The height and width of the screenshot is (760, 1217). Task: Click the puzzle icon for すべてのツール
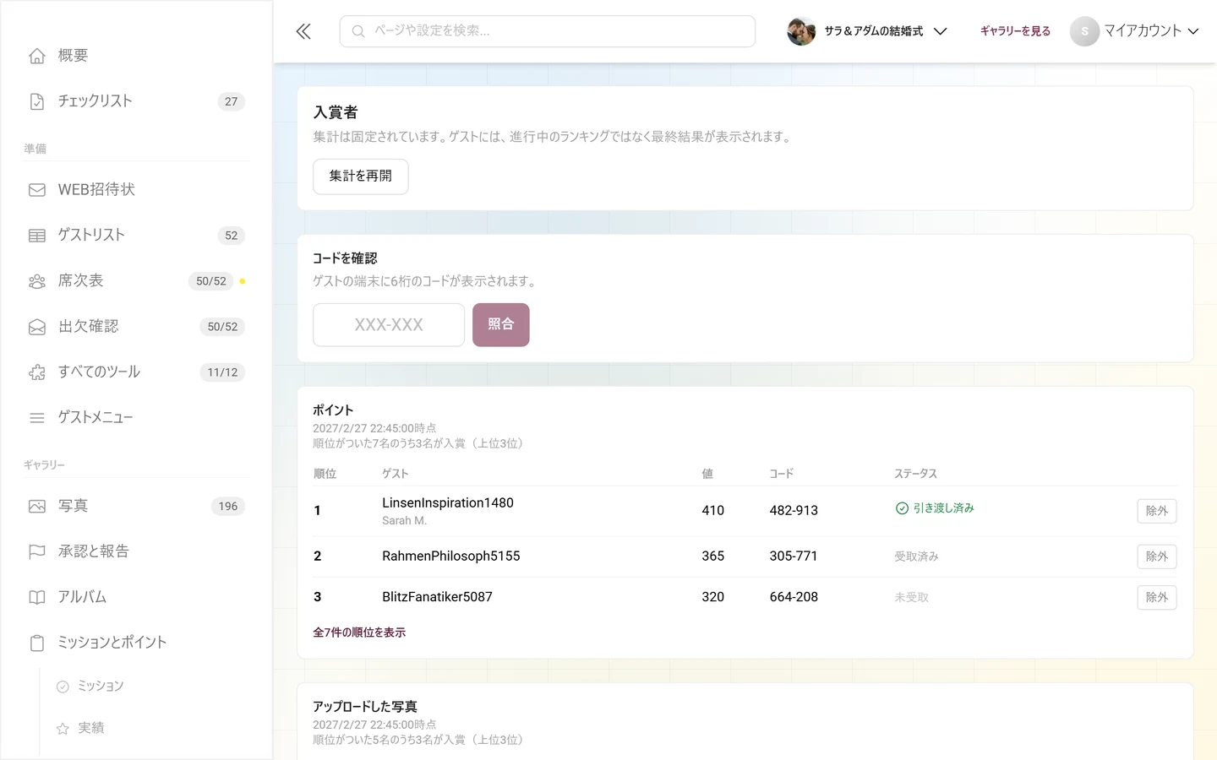[x=37, y=372]
